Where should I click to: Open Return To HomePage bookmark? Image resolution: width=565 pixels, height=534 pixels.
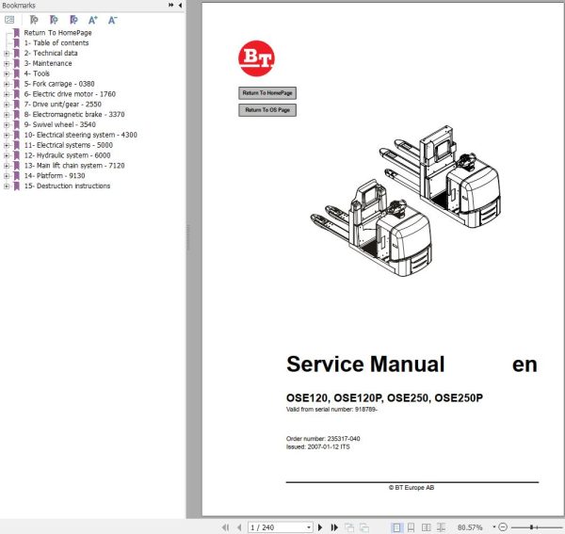pyautogui.click(x=57, y=33)
